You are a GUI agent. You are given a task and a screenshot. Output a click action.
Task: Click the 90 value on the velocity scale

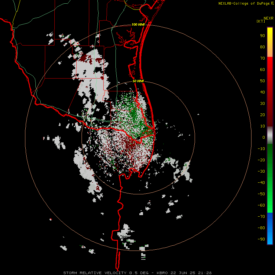coord(262,36)
